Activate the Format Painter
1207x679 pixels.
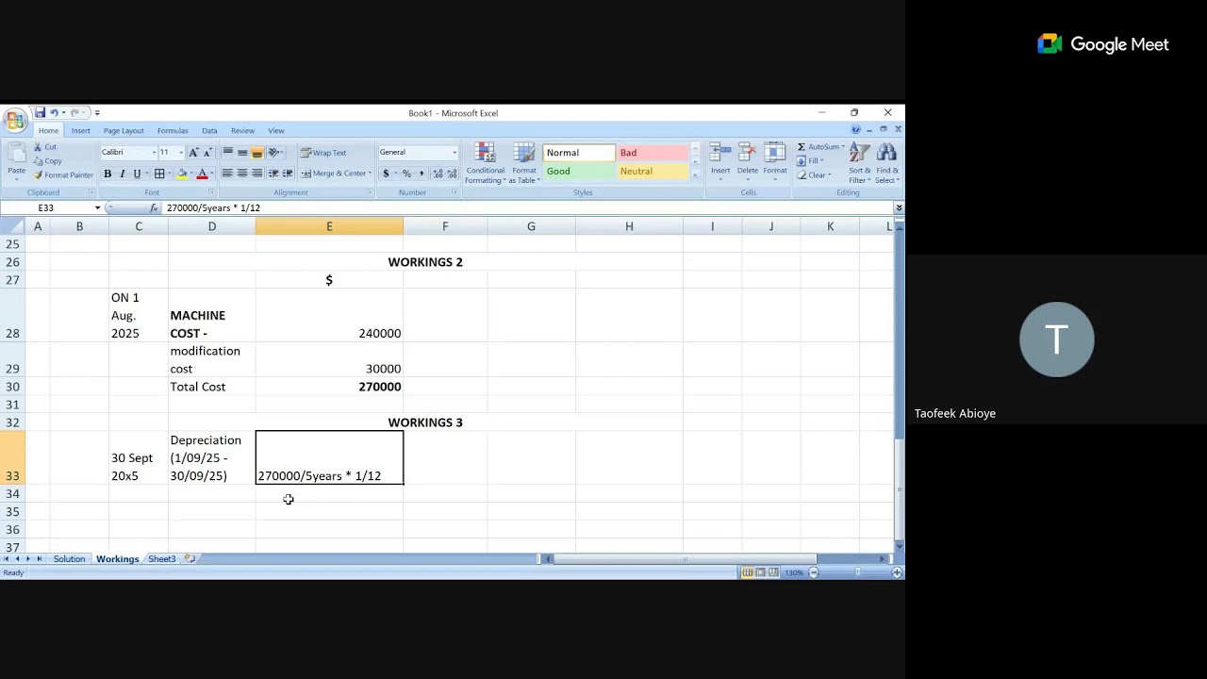click(63, 175)
